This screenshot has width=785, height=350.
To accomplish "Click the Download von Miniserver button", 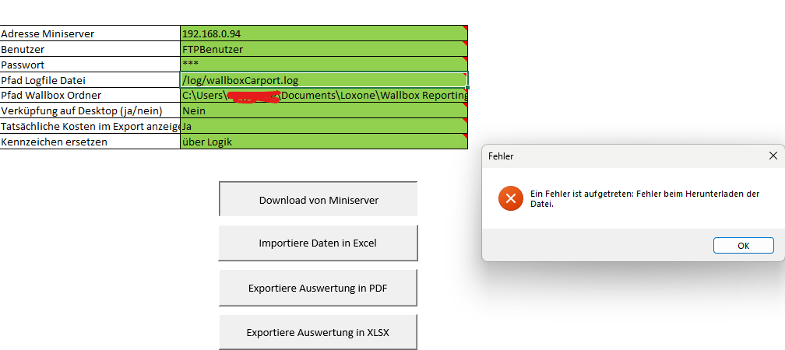I will 319,200.
